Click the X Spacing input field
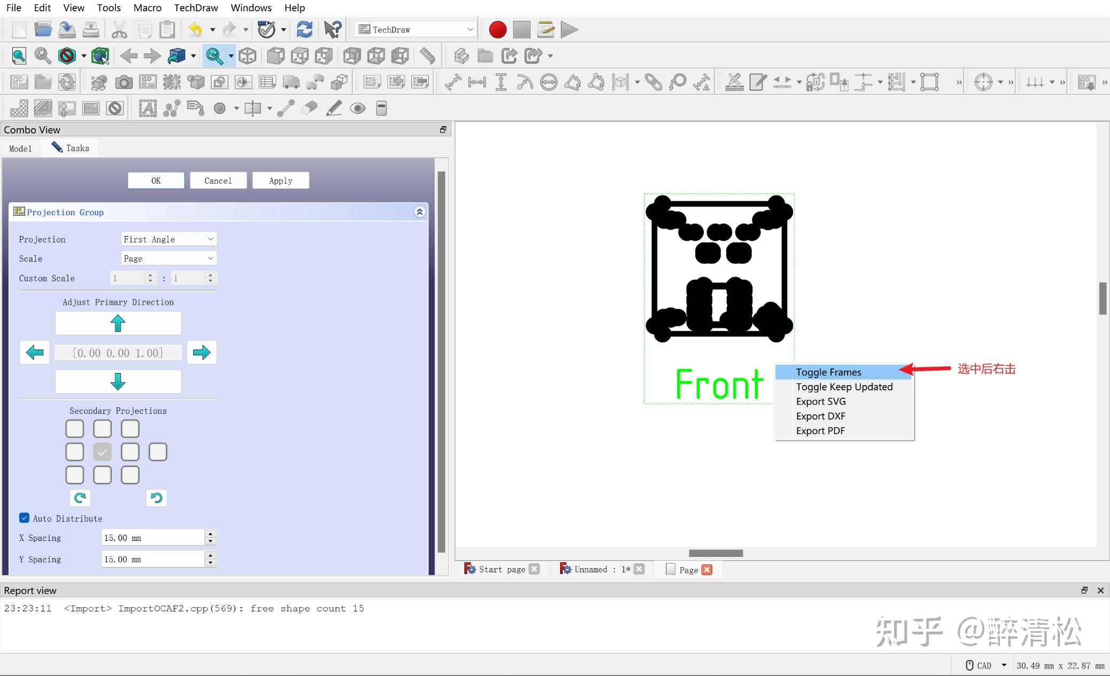The height and width of the screenshot is (676, 1110). [152, 538]
